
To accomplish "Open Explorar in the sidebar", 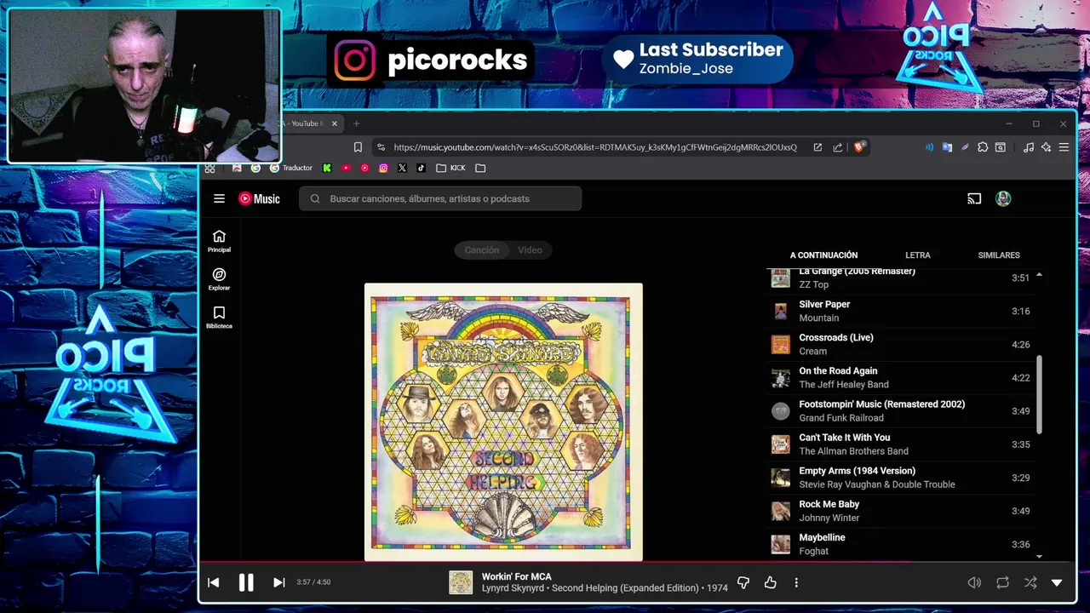I will point(219,279).
